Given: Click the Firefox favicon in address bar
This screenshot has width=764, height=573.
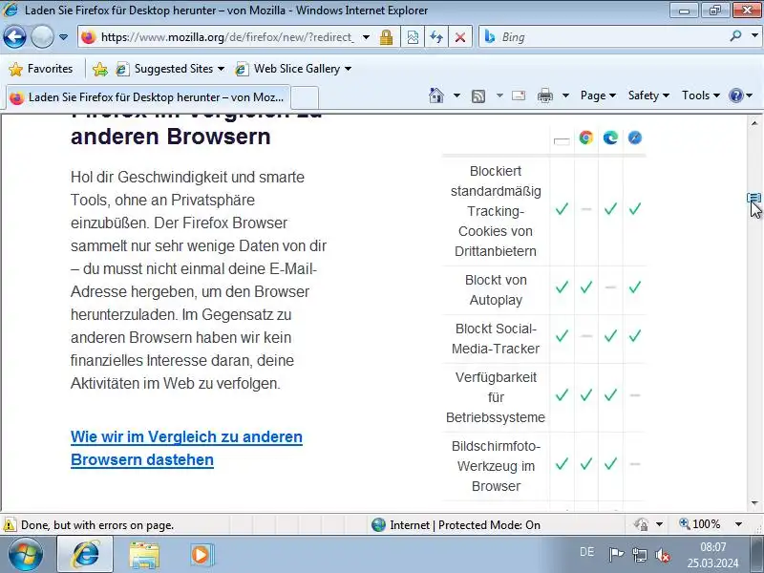Looking at the screenshot, I should [88, 37].
